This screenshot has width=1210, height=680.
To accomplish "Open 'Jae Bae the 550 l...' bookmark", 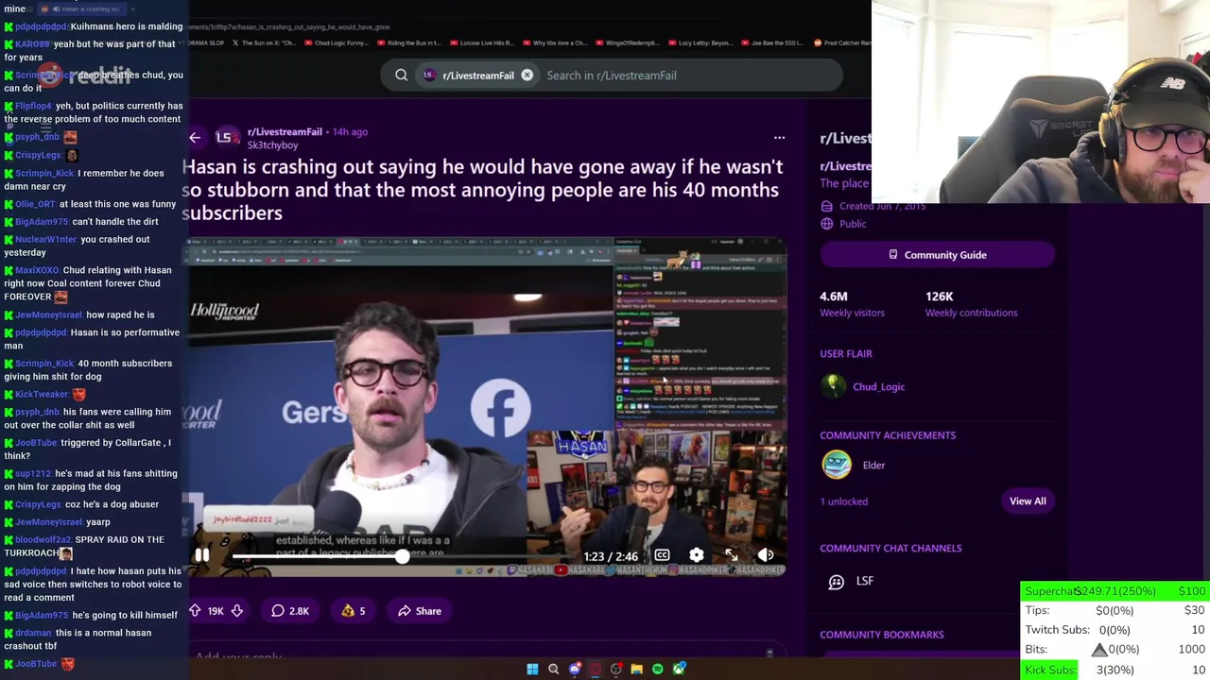I will [x=774, y=42].
